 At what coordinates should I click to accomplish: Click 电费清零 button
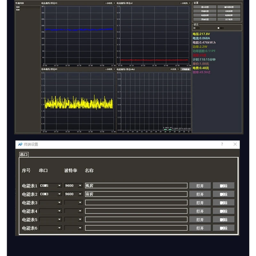point(229,15)
